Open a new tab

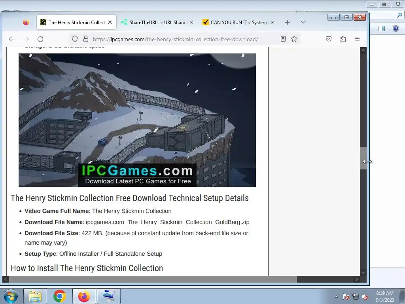click(287, 23)
